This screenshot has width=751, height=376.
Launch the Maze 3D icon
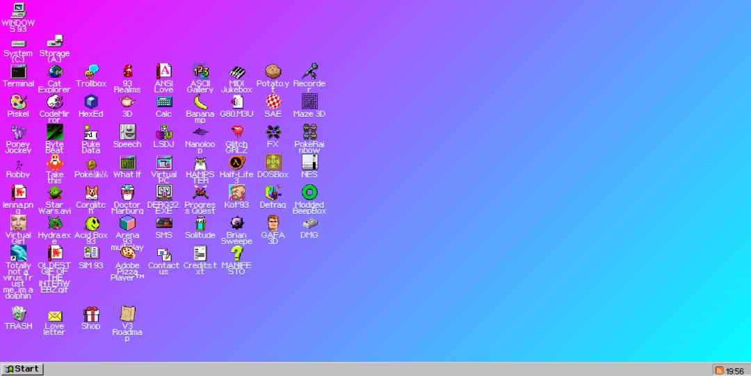309,102
